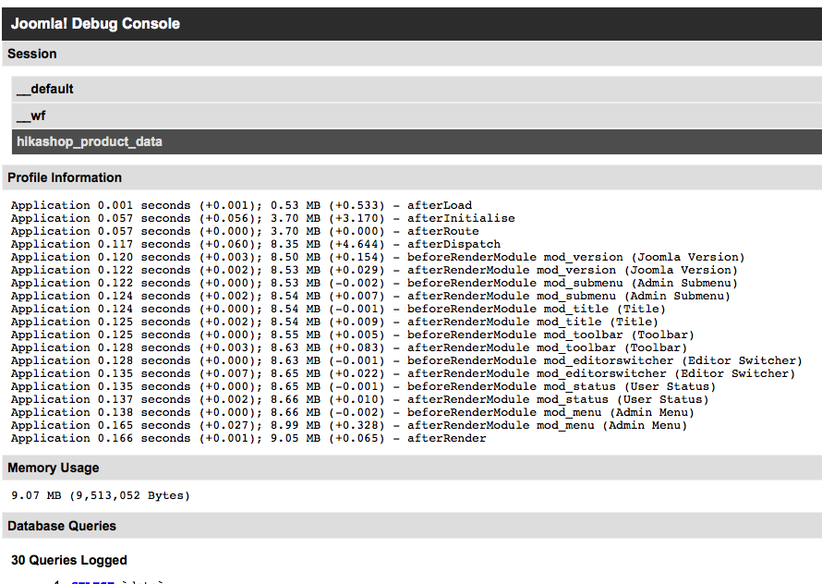Click afterRenderModule mod_title line
The image size is (822, 584).
click(334, 322)
